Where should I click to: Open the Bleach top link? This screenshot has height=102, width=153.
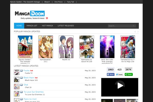coord(47,2)
